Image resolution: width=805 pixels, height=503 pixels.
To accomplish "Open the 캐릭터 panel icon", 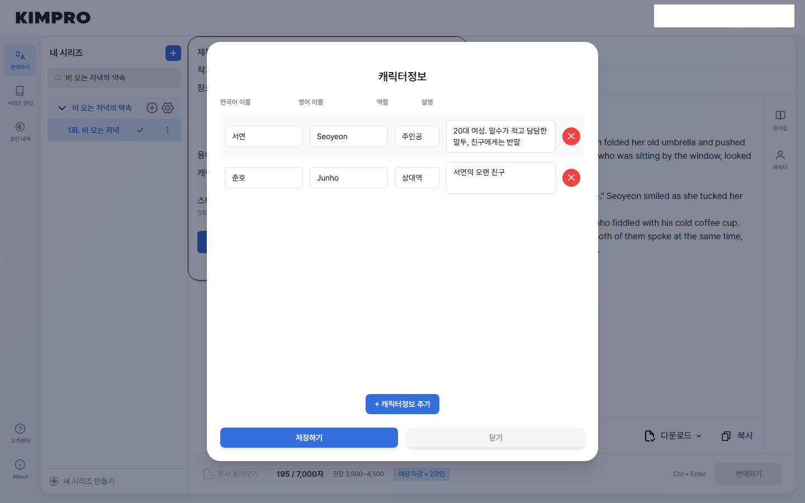I will pyautogui.click(x=780, y=159).
